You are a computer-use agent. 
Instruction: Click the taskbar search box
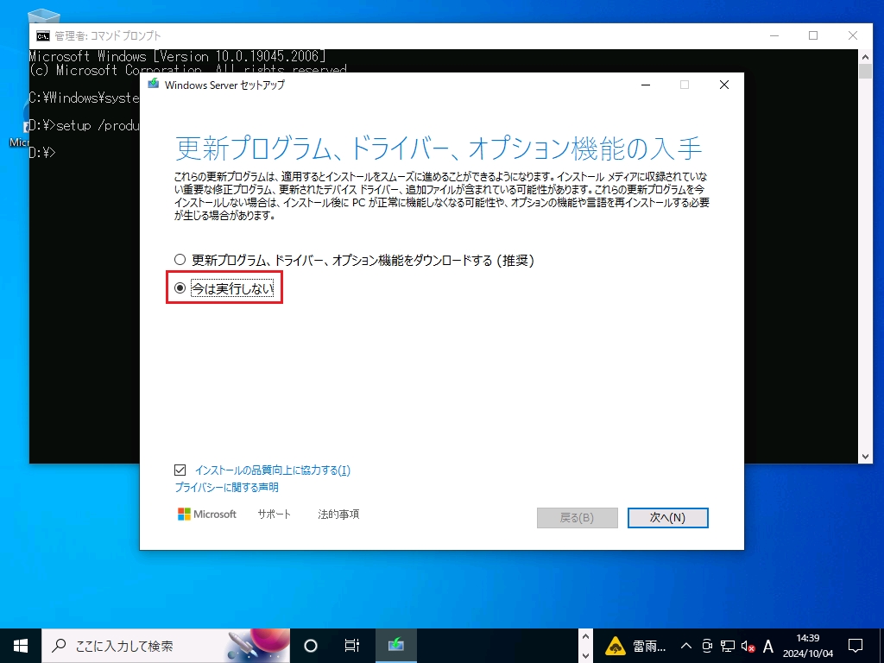(166, 646)
